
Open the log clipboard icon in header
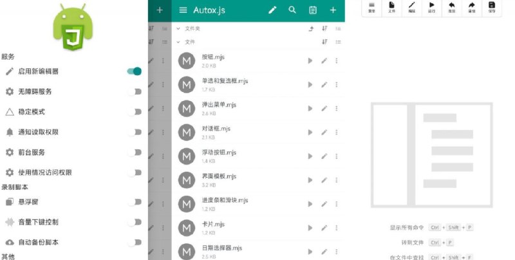coord(313,10)
